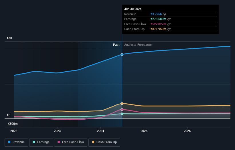Click the Free Cash Flow label in tooltip
The height and width of the screenshot is (150, 235).
tap(135, 24)
